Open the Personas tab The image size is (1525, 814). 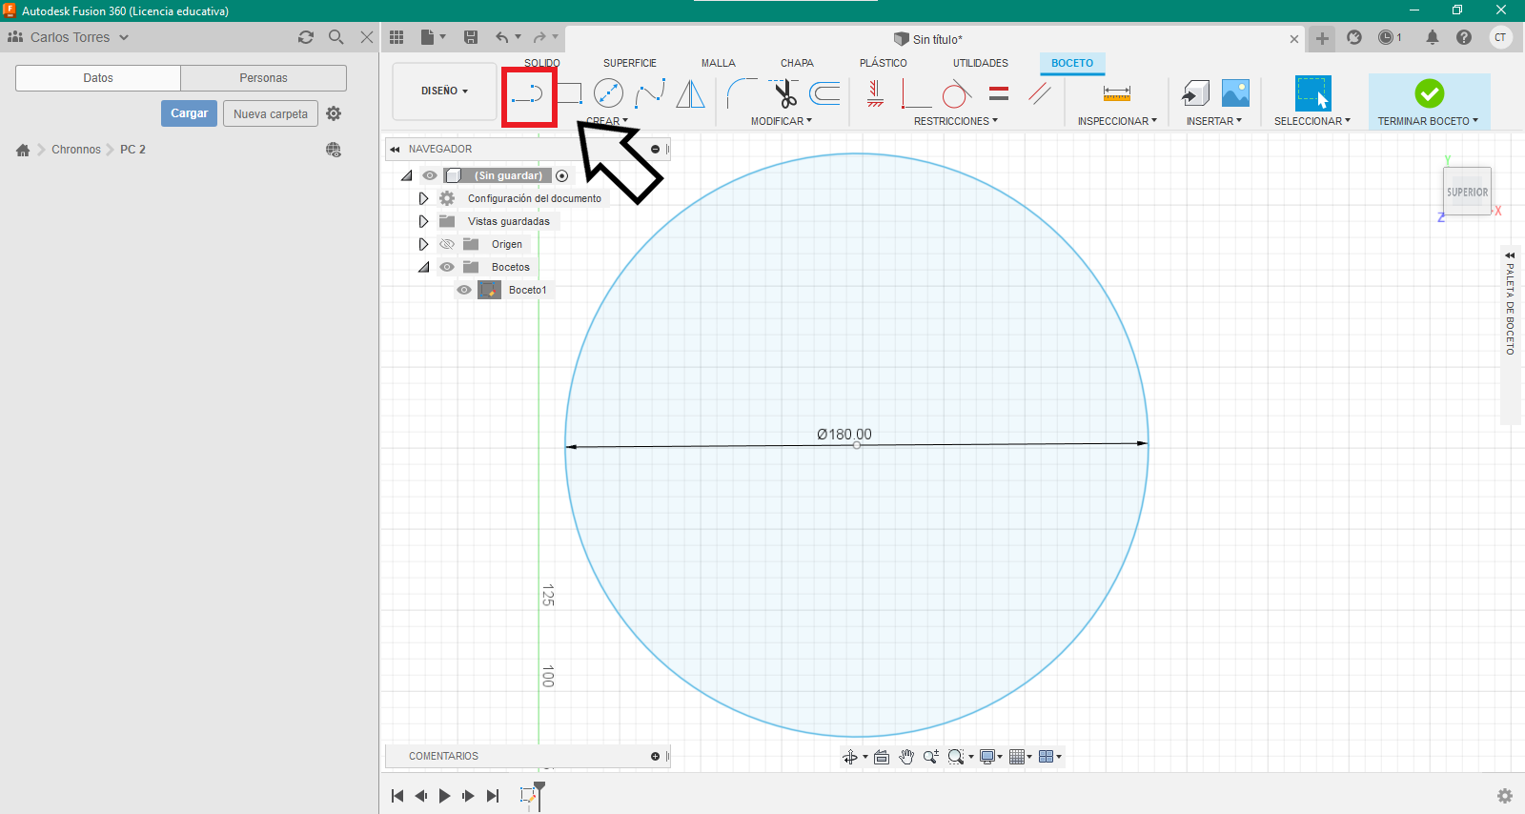point(263,78)
